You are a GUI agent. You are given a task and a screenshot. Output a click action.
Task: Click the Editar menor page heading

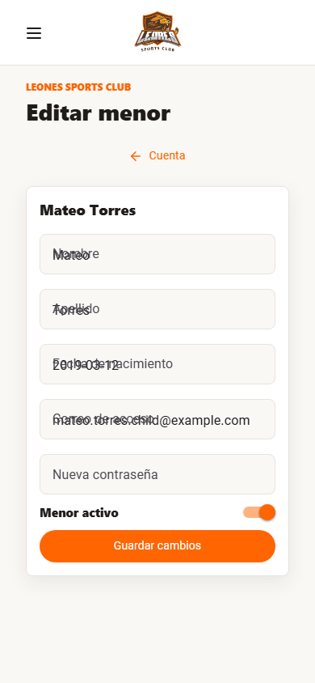tap(99, 113)
